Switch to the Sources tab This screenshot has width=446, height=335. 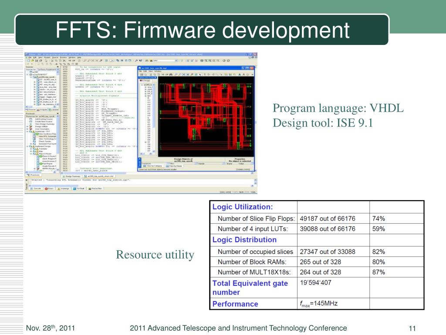[30, 109]
